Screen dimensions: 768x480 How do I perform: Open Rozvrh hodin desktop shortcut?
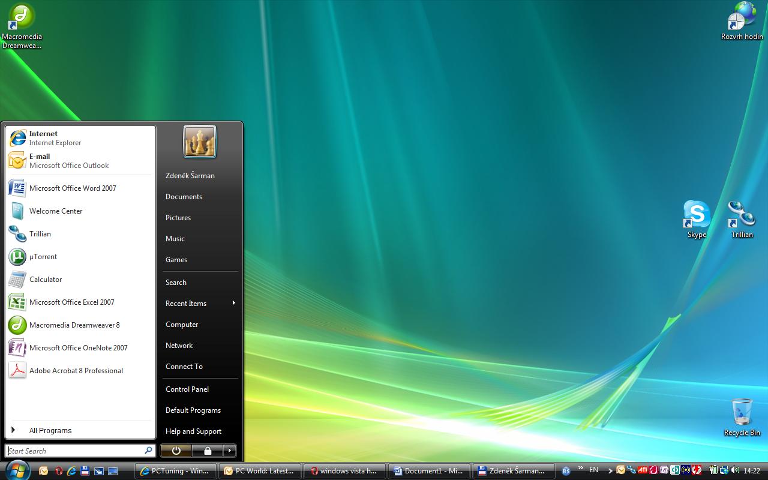pos(742,22)
